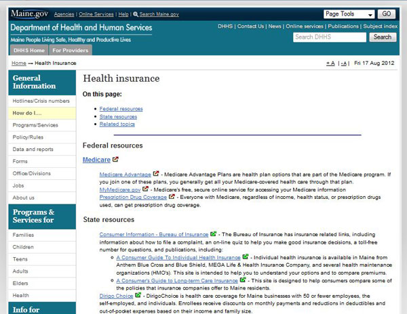Select Elders under Programs & Services
The image size is (407, 314).
[x=42, y=284]
